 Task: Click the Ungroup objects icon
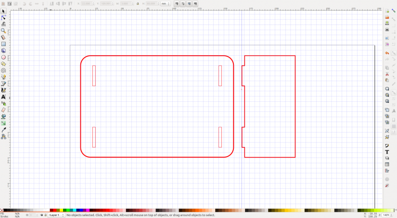pos(387,137)
